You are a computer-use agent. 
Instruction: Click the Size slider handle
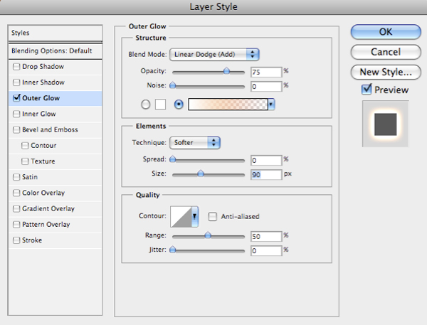pyautogui.click(x=201, y=174)
